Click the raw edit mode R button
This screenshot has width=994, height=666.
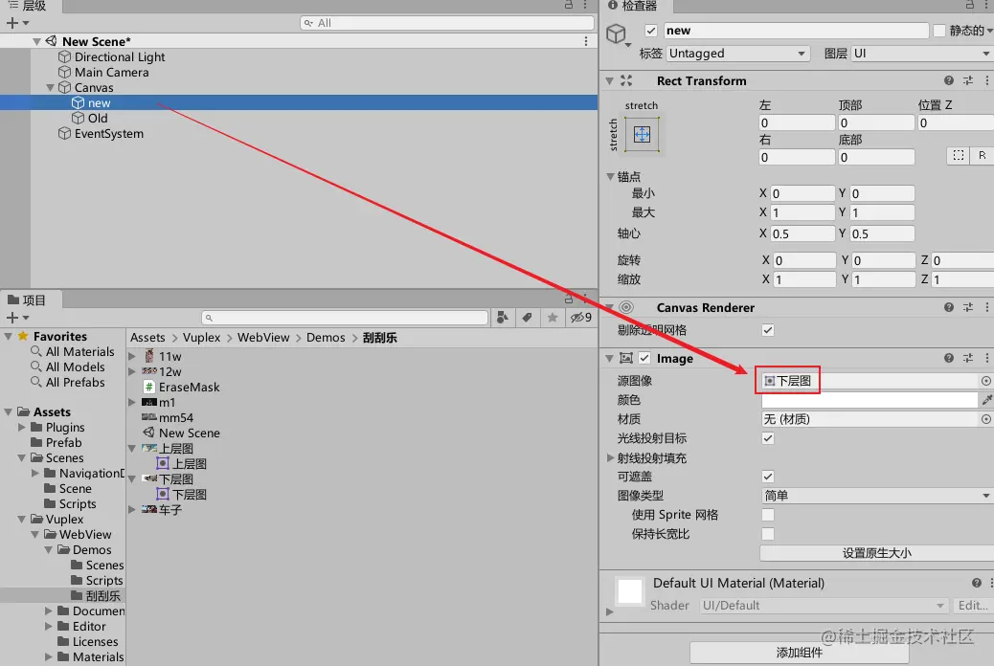[x=982, y=155]
